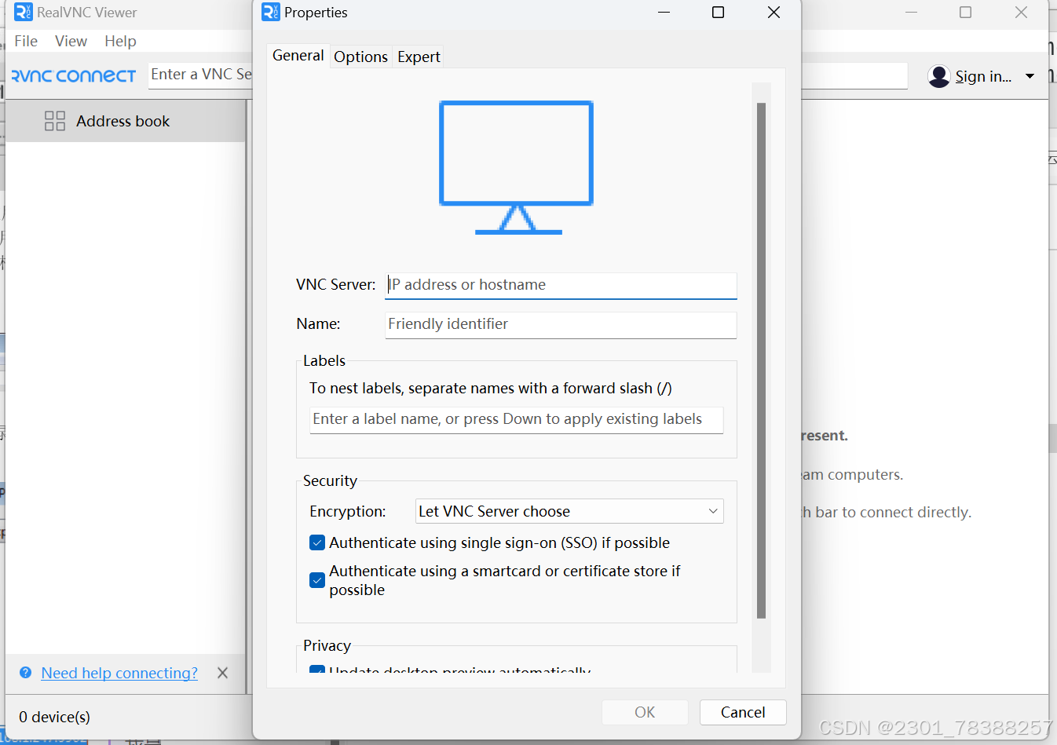Open the Encryption dropdown
The image size is (1057, 745).
click(x=569, y=511)
